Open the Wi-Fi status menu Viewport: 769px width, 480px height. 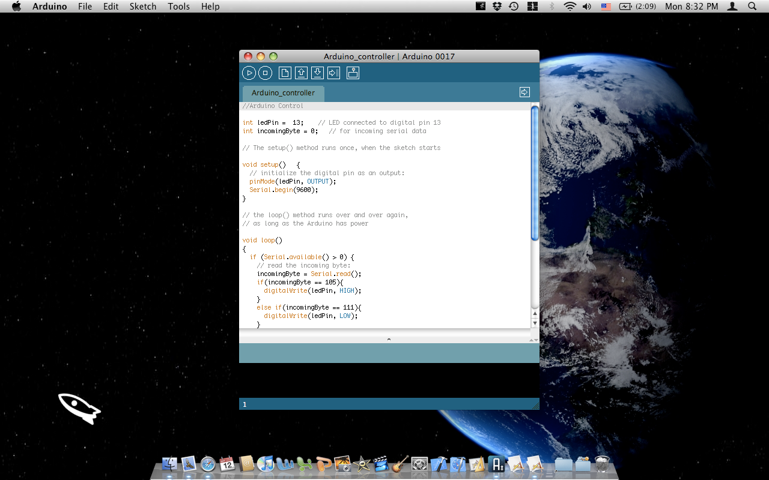(570, 7)
